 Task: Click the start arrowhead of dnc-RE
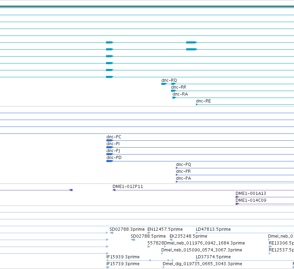coord(197,104)
